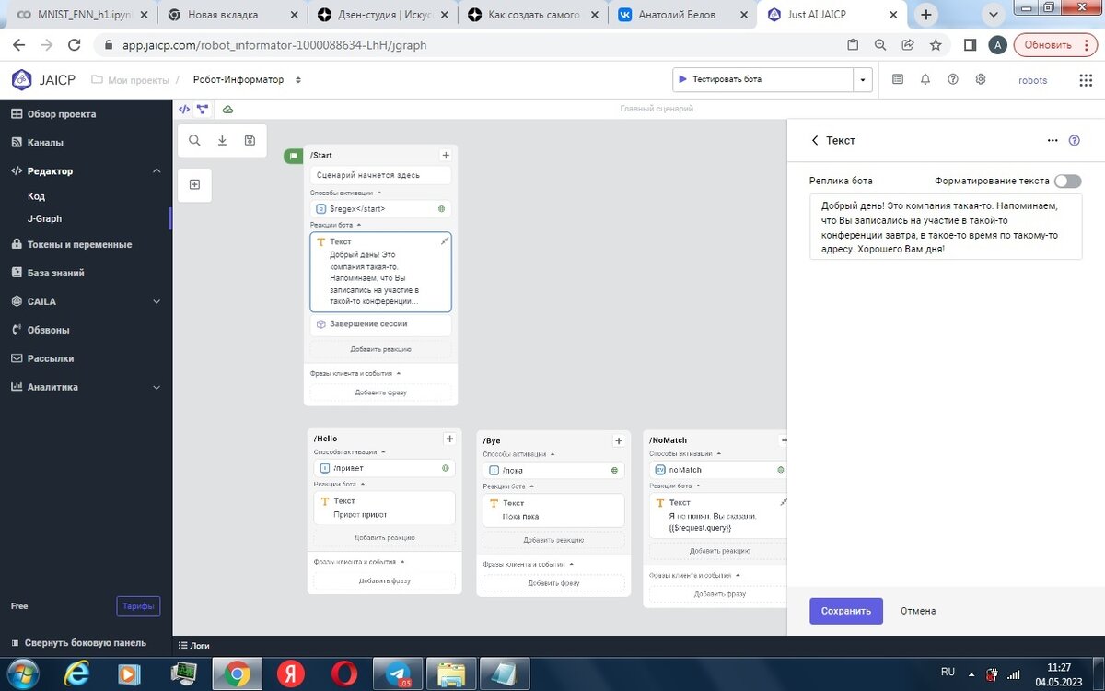Viewport: 1105px width, 691px height.
Task: Click Отмена in the text panel
Action: click(x=918, y=611)
